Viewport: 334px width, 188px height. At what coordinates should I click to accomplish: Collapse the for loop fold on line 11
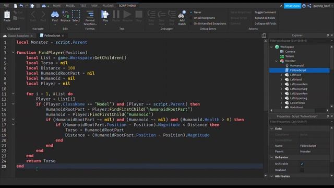coord(13,93)
